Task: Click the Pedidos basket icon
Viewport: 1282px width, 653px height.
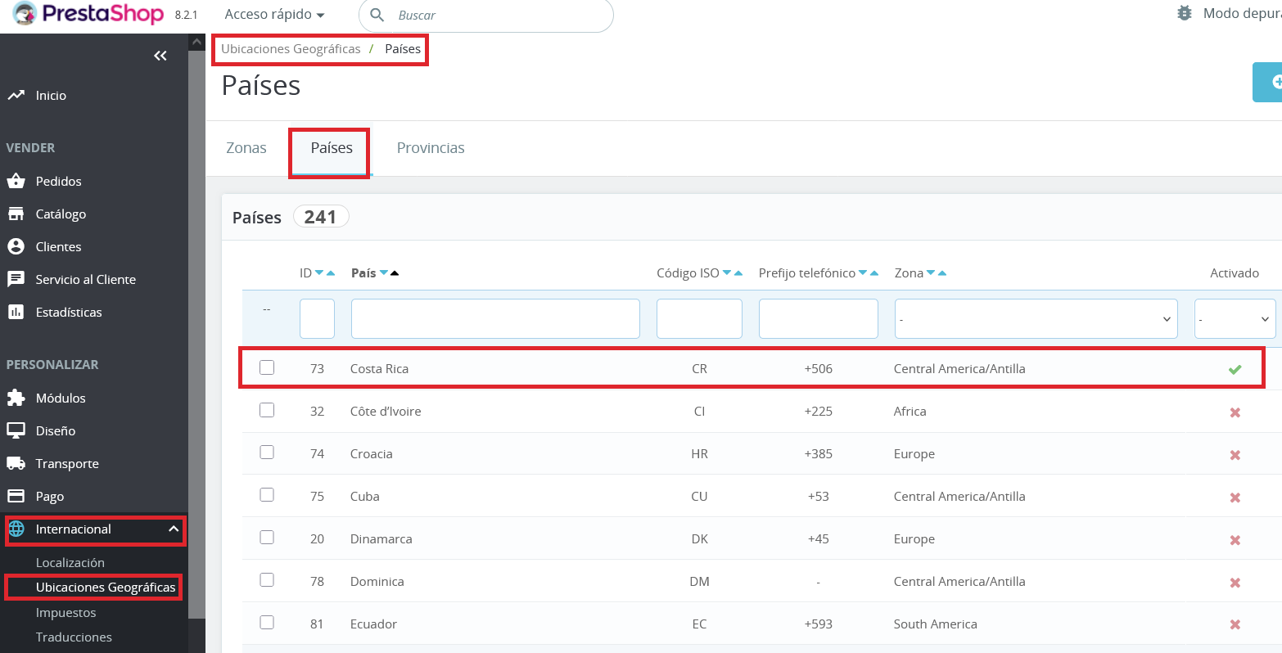Action: click(x=16, y=181)
